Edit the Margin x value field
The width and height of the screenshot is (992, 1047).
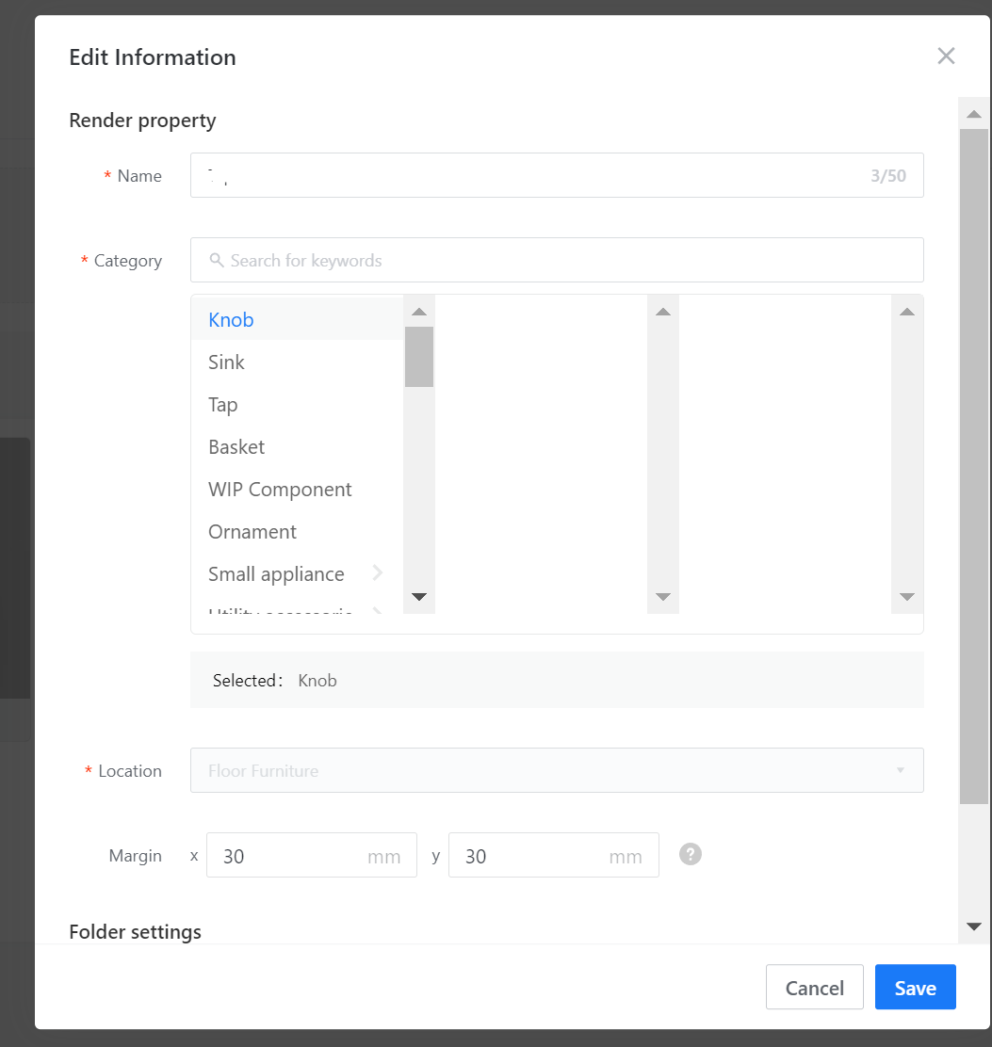[292, 856]
